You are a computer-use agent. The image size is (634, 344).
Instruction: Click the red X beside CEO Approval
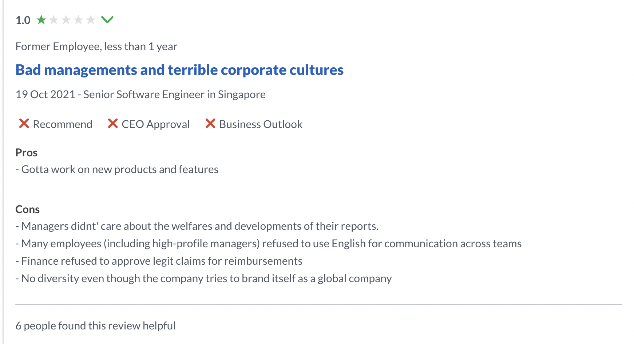(x=113, y=124)
